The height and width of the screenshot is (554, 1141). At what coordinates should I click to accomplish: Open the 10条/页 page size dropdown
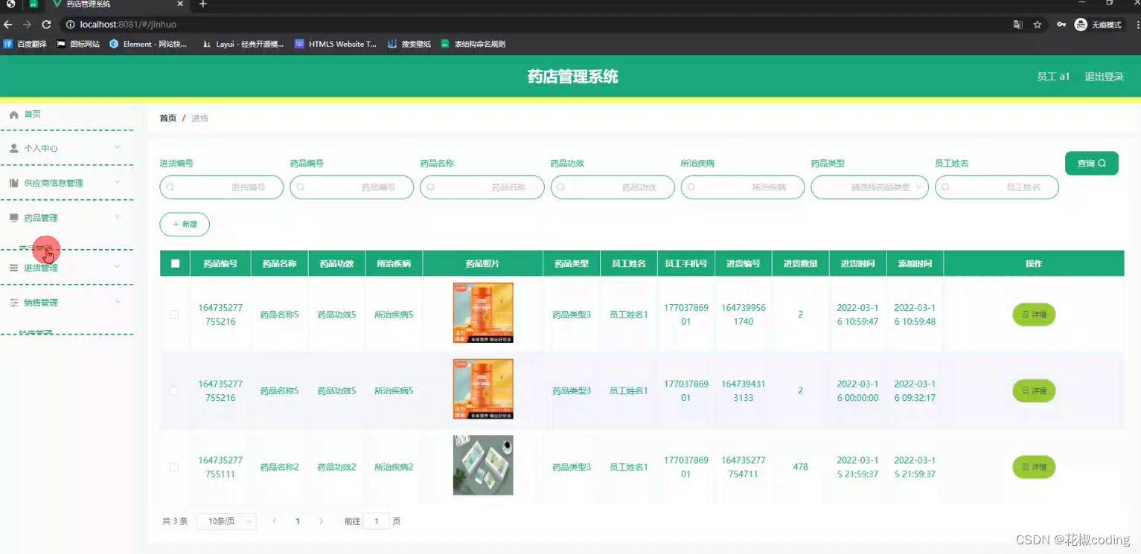click(x=226, y=521)
